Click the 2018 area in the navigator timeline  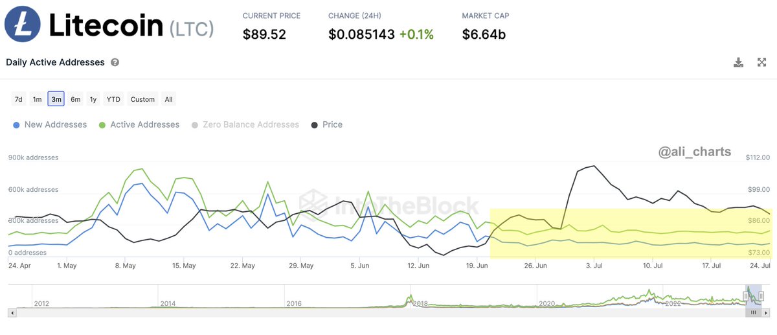click(x=420, y=303)
